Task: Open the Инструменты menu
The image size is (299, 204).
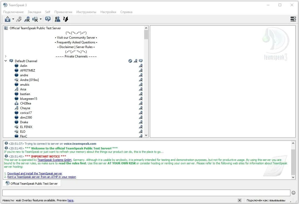Action: click(x=86, y=12)
